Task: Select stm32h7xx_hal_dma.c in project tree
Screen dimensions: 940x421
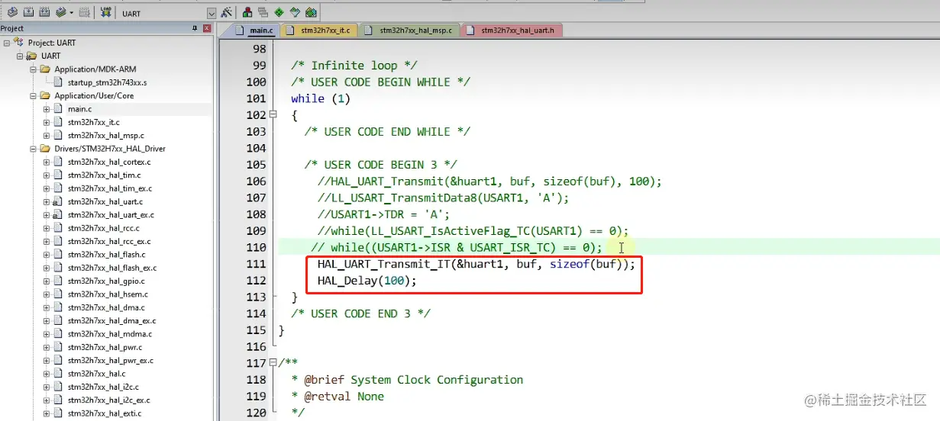Action: coord(105,307)
